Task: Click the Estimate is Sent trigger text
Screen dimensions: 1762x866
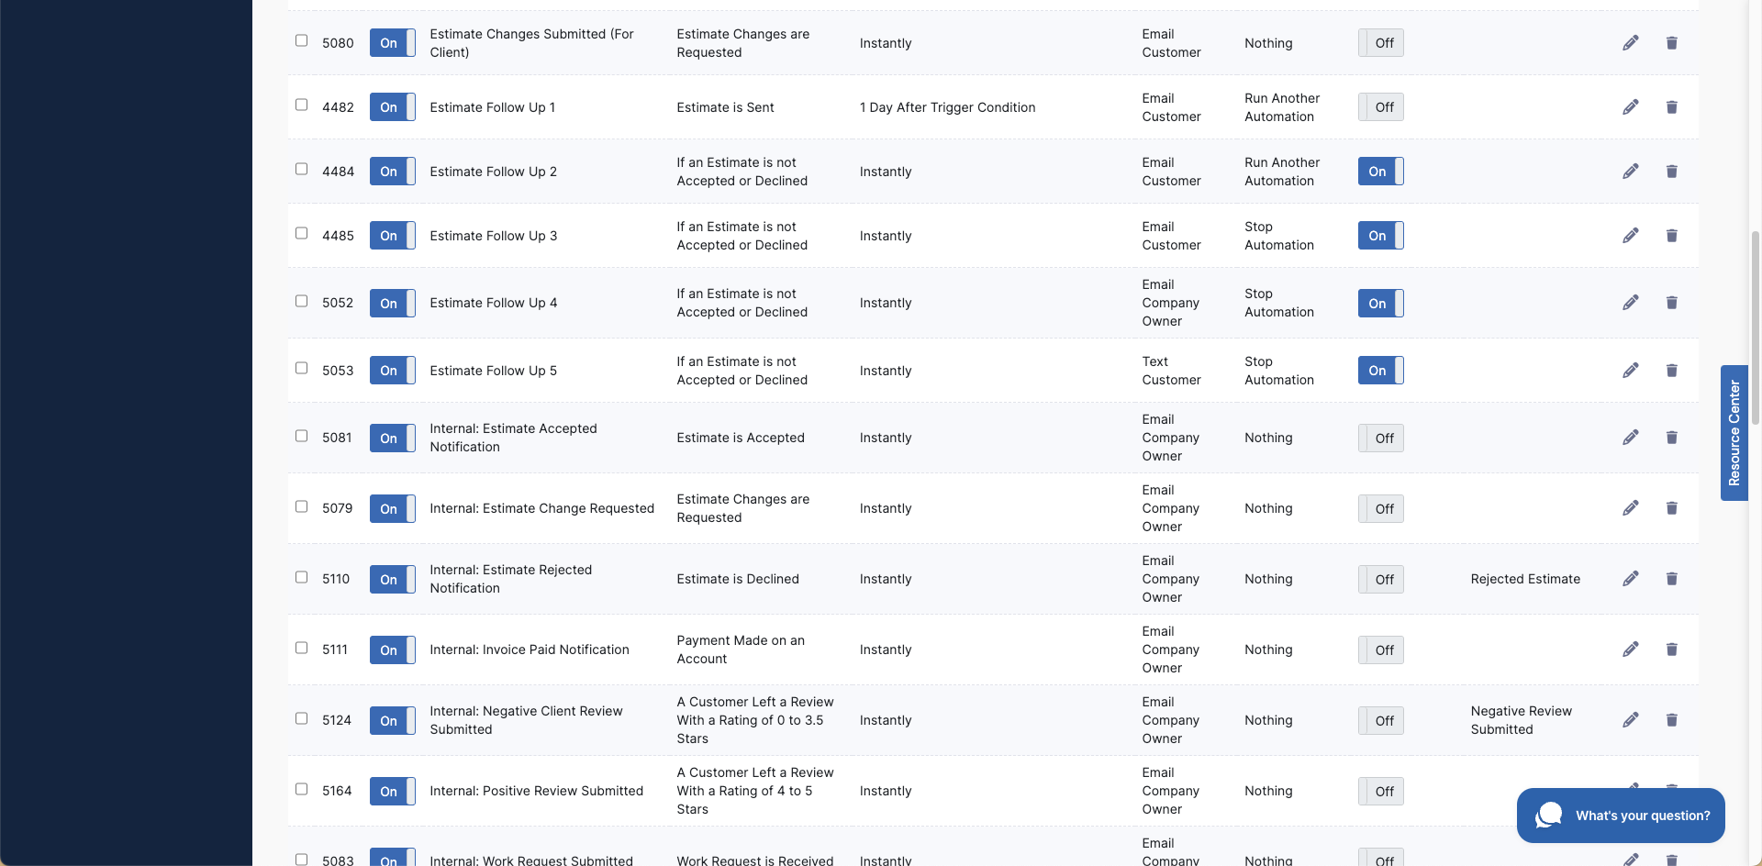Action: [x=725, y=107]
